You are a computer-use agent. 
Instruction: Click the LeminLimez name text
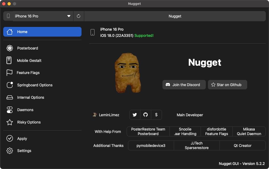pos(109,115)
